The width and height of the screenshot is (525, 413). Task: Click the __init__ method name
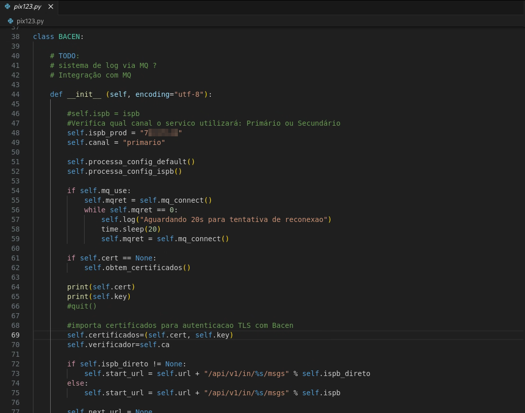(x=84, y=94)
